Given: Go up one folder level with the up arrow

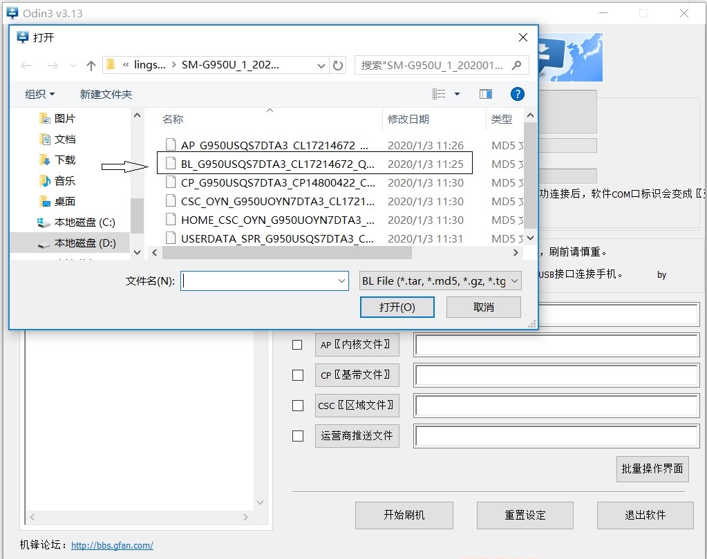Looking at the screenshot, I should [x=91, y=66].
